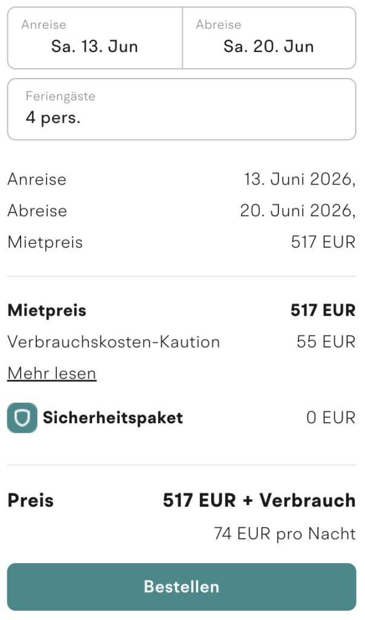Click the "517 EUR + Verbrauch" total
Screen dimensions: 365x620
(258, 500)
